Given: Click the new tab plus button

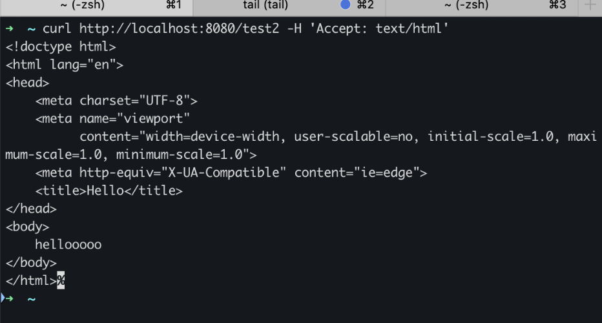Looking at the screenshot, I should [590, 6].
